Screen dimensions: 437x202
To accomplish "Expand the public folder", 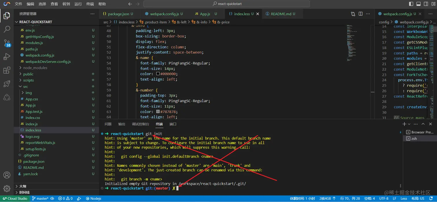I will coord(56,74).
